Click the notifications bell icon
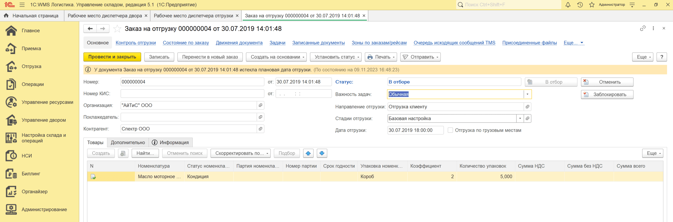Viewport: 673px width, 222px height. click(568, 5)
